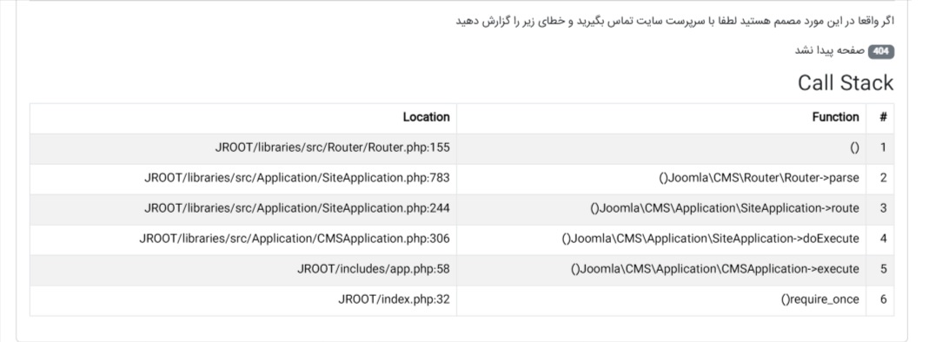
Task: Click the SiteApplication.php:244 location entry
Action: click(x=297, y=208)
